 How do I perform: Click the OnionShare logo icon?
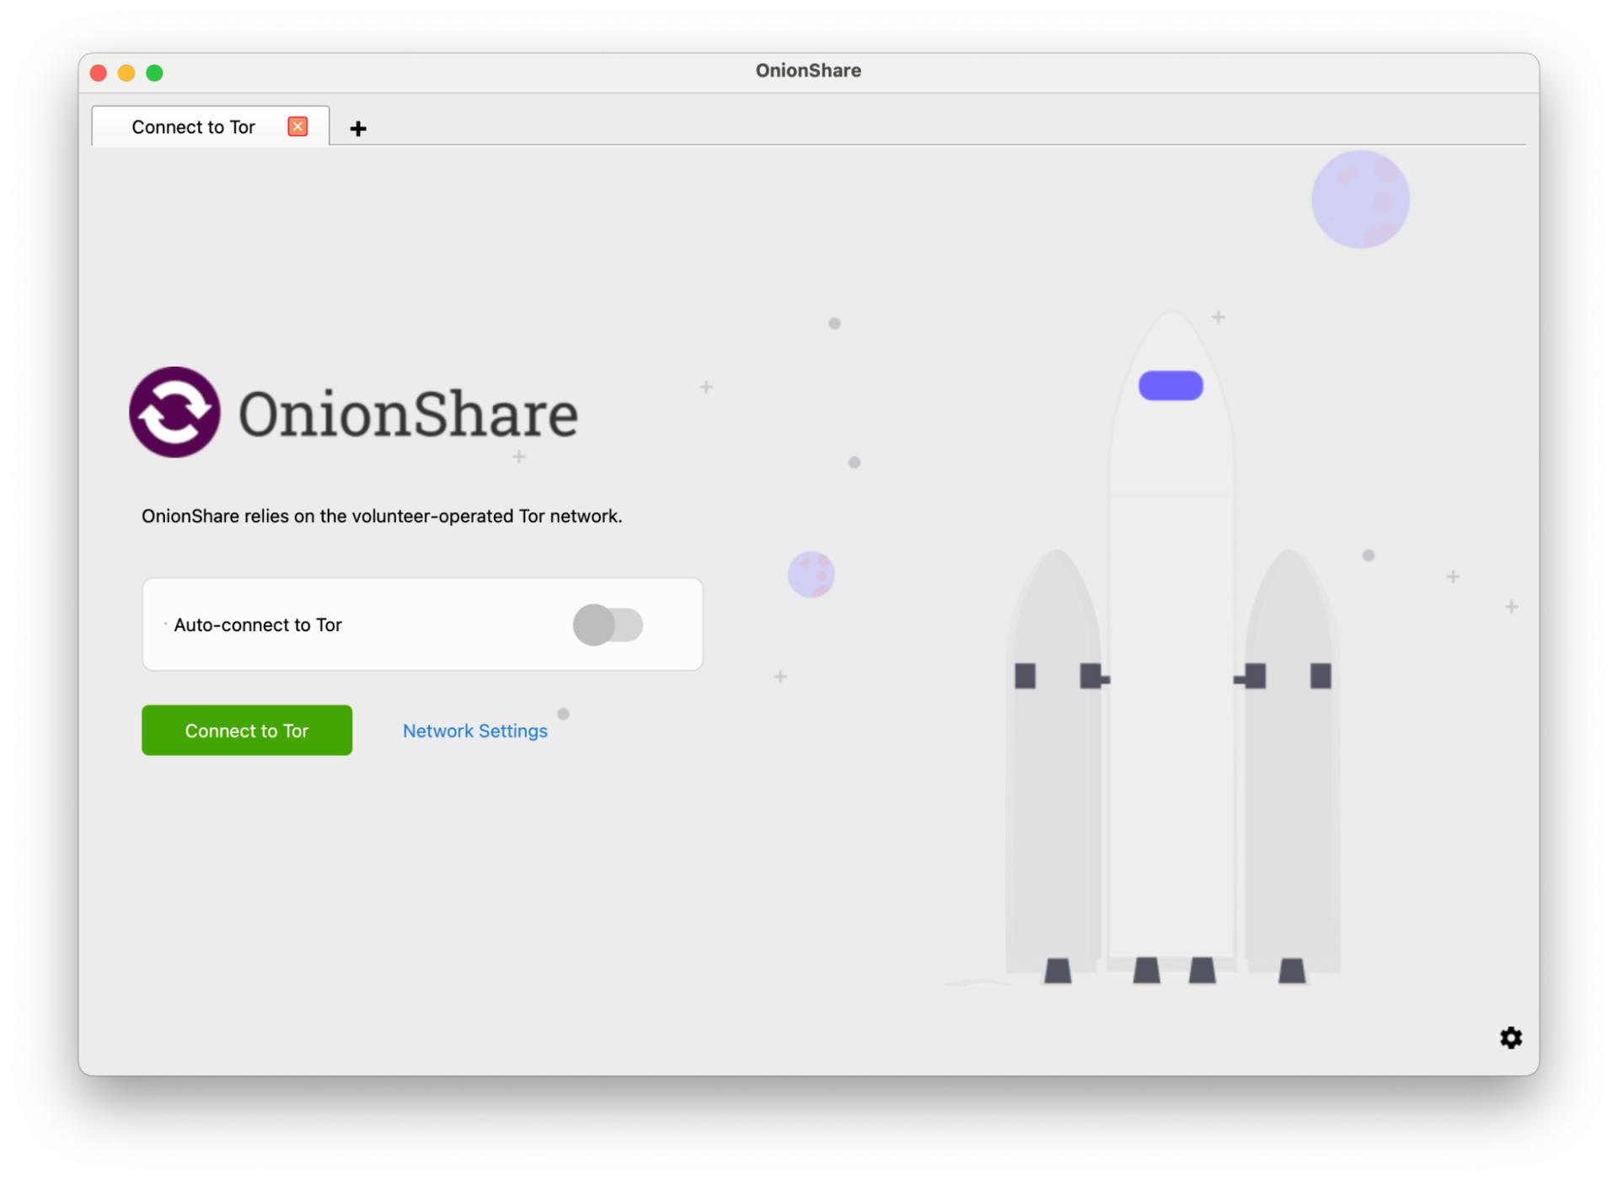pyautogui.click(x=174, y=412)
